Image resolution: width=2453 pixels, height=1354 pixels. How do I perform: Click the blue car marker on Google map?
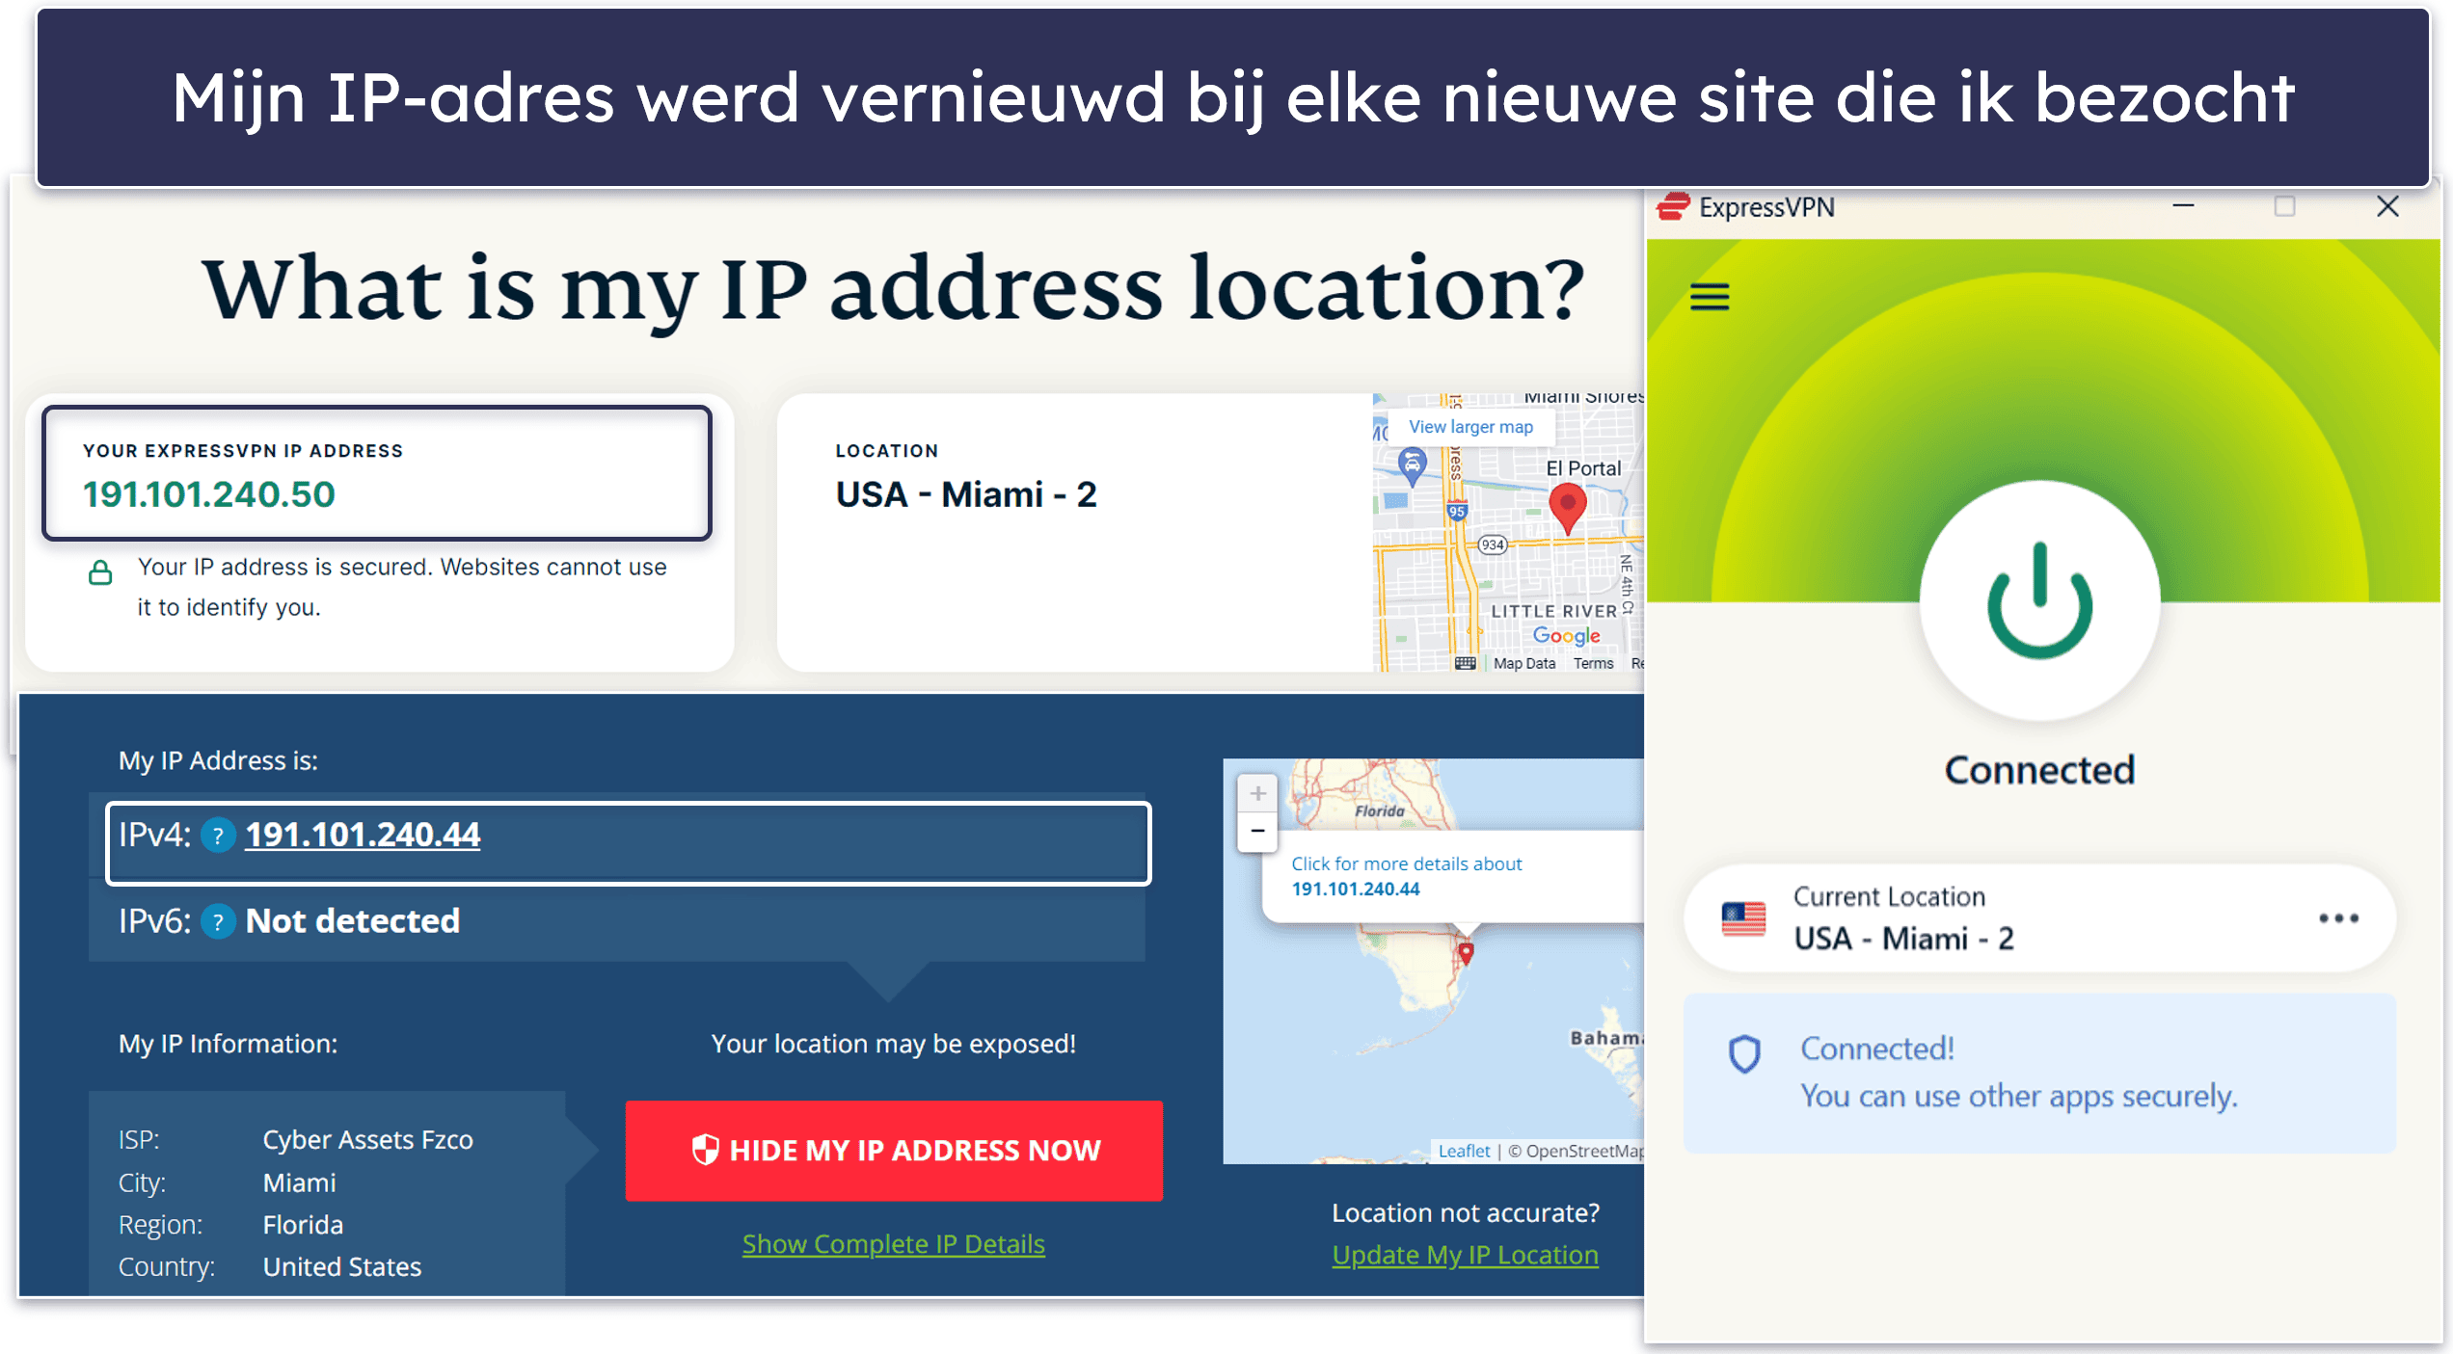[x=1413, y=467]
